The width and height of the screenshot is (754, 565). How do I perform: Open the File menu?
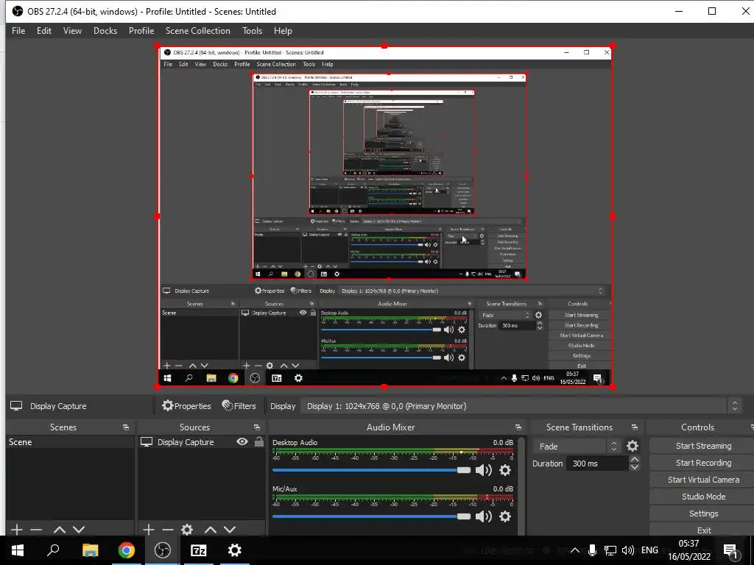click(18, 31)
